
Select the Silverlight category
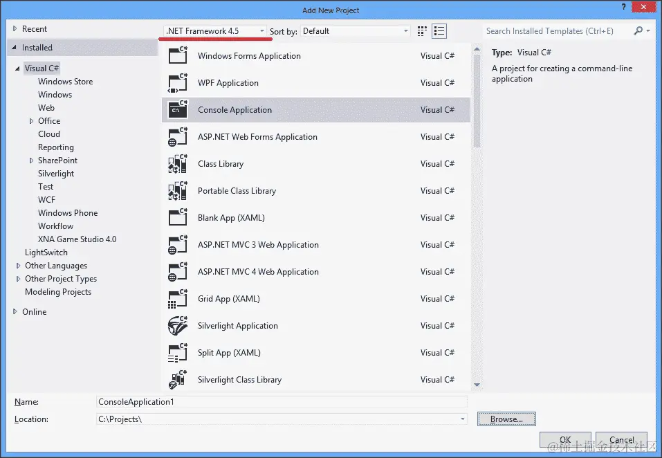[x=56, y=174]
